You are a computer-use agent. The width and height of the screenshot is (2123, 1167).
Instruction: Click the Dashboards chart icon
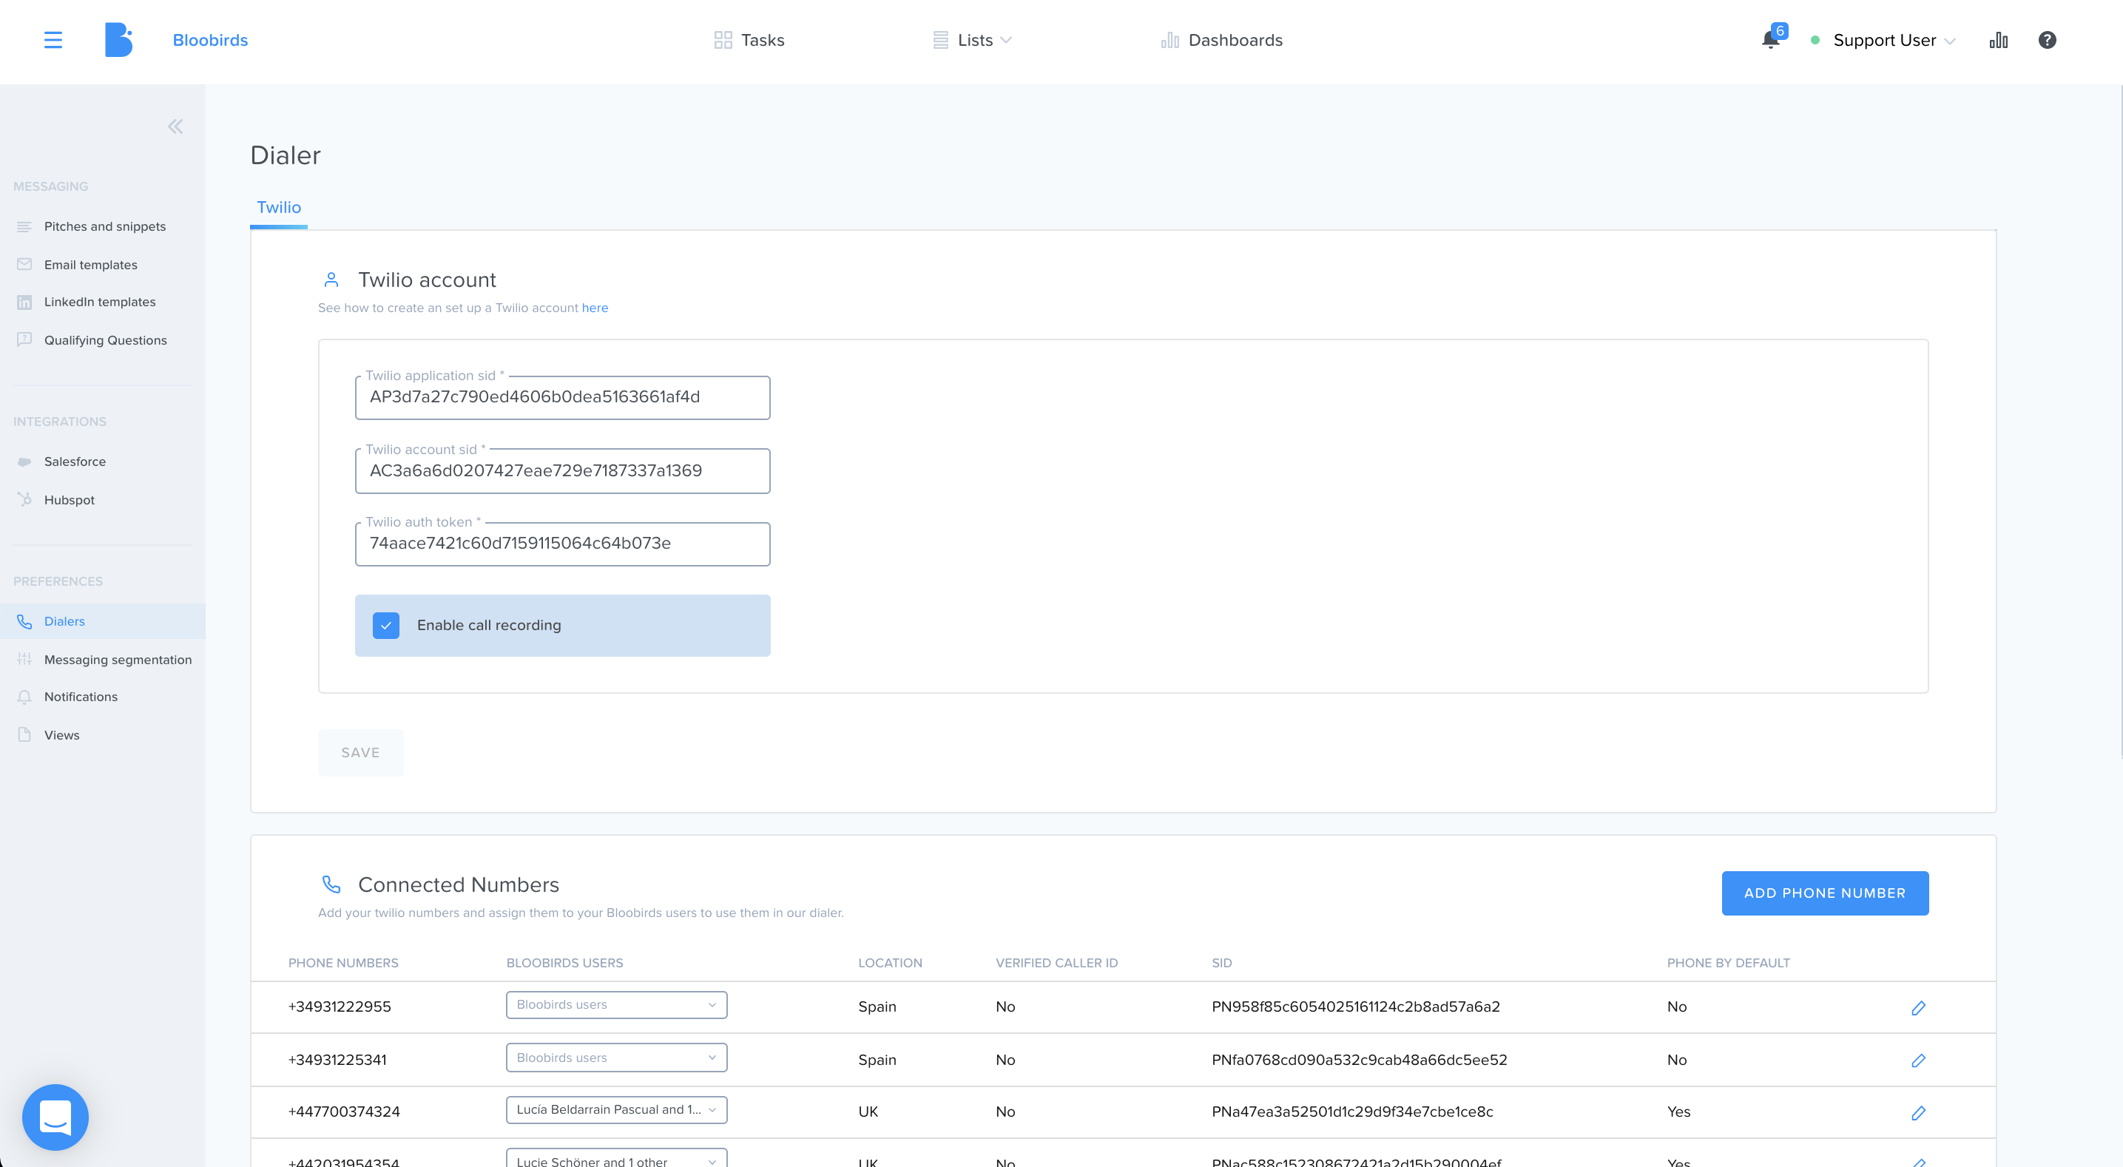(x=1169, y=39)
